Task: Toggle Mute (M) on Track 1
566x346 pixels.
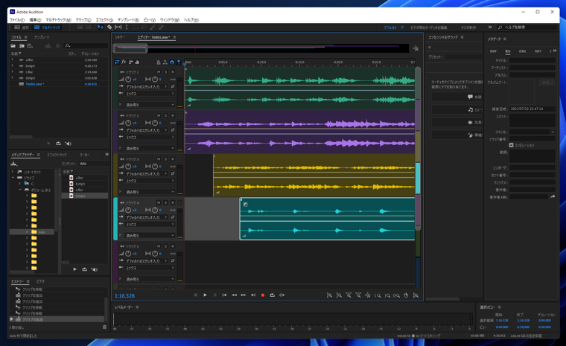Action: point(159,72)
